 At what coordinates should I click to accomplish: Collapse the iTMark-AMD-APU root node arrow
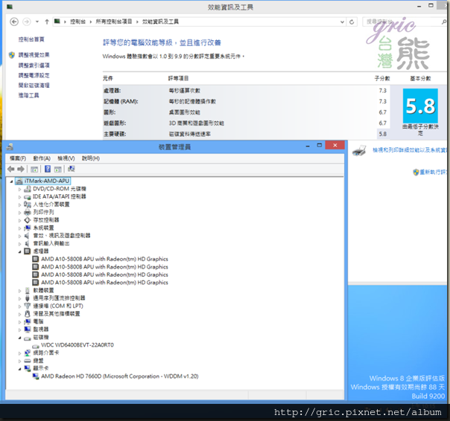point(11,181)
